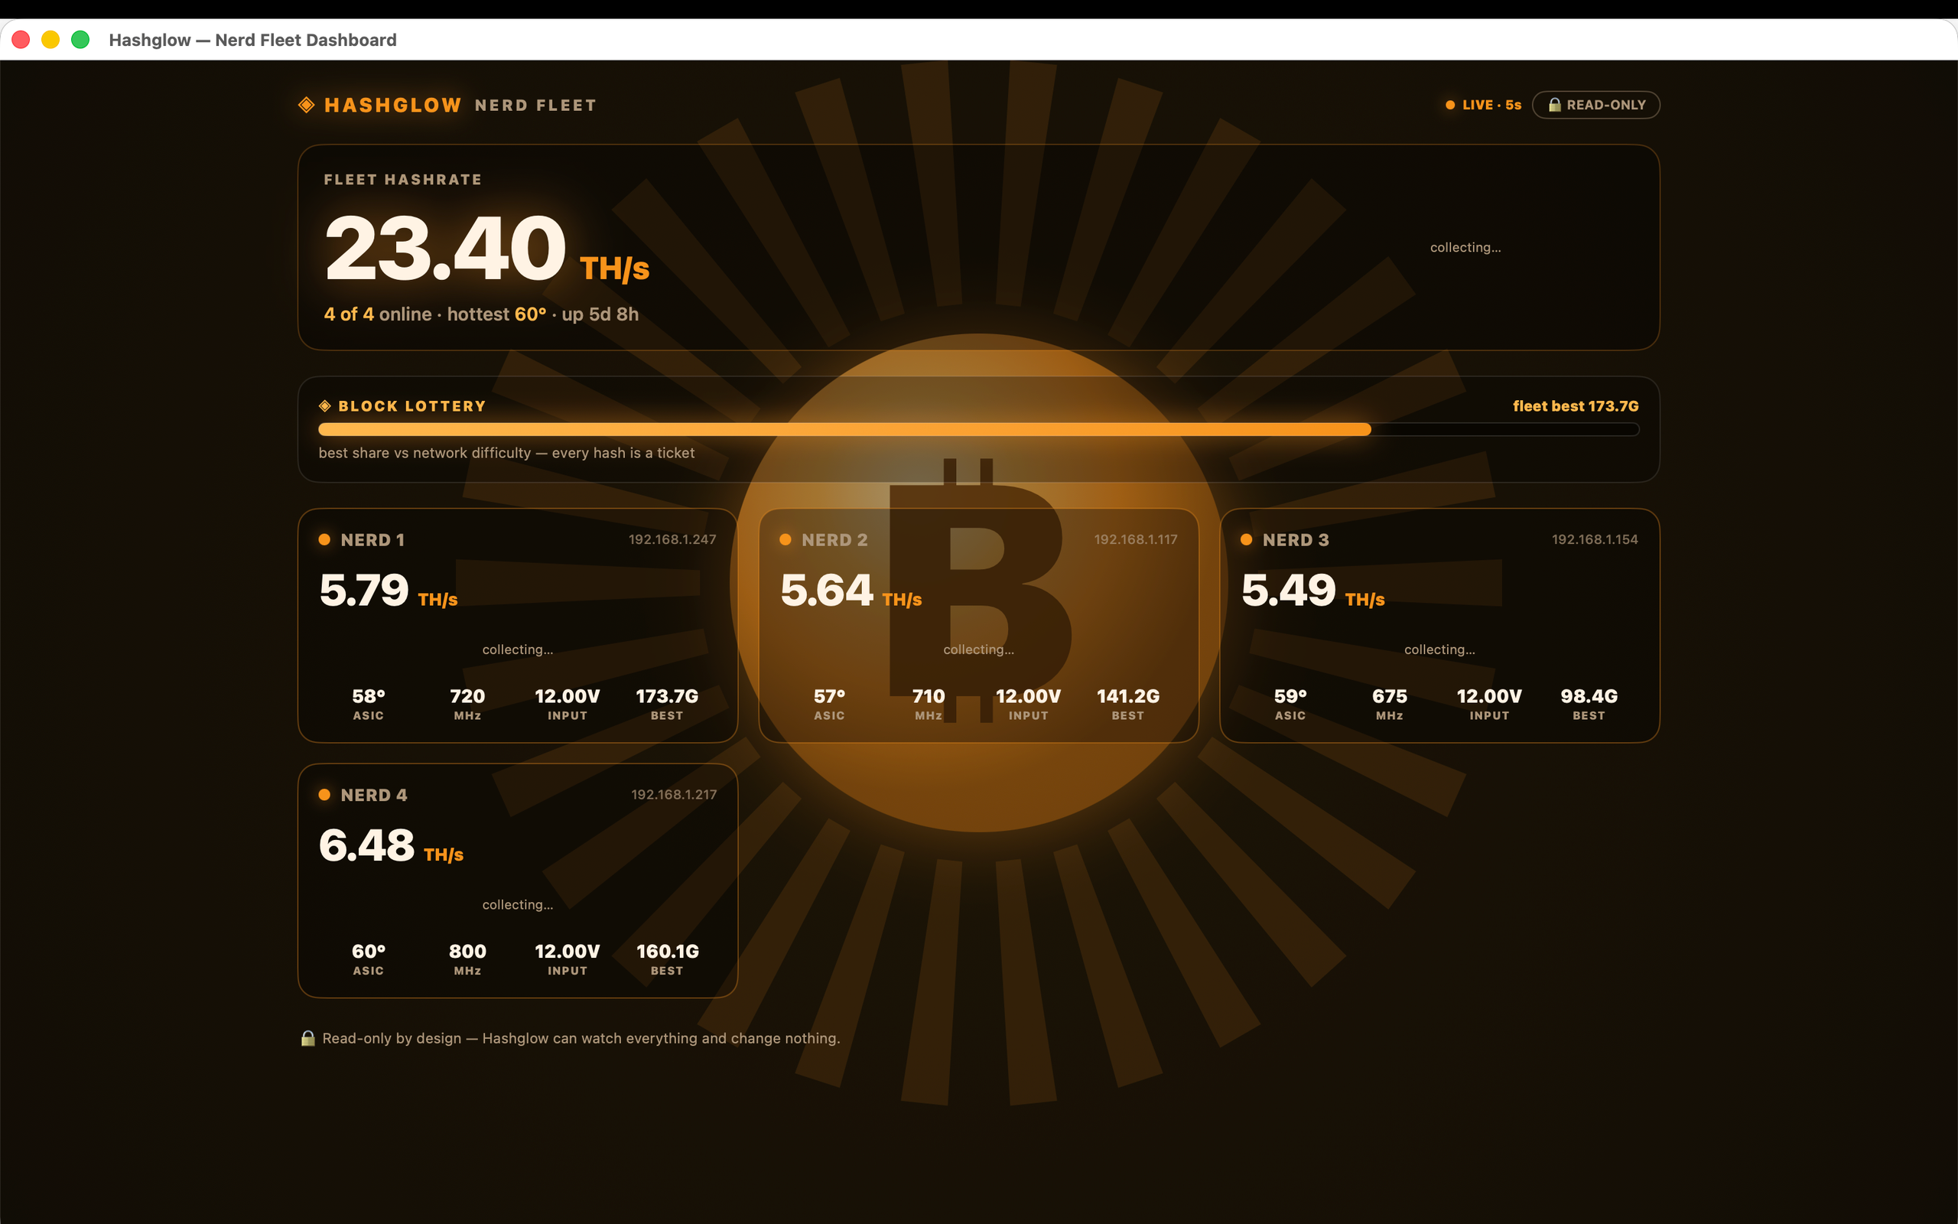The image size is (1958, 1224).
Task: Click the NERD 1 online status dot
Action: coord(324,539)
